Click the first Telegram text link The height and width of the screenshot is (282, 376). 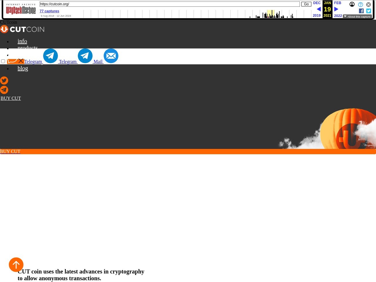(x=33, y=61)
